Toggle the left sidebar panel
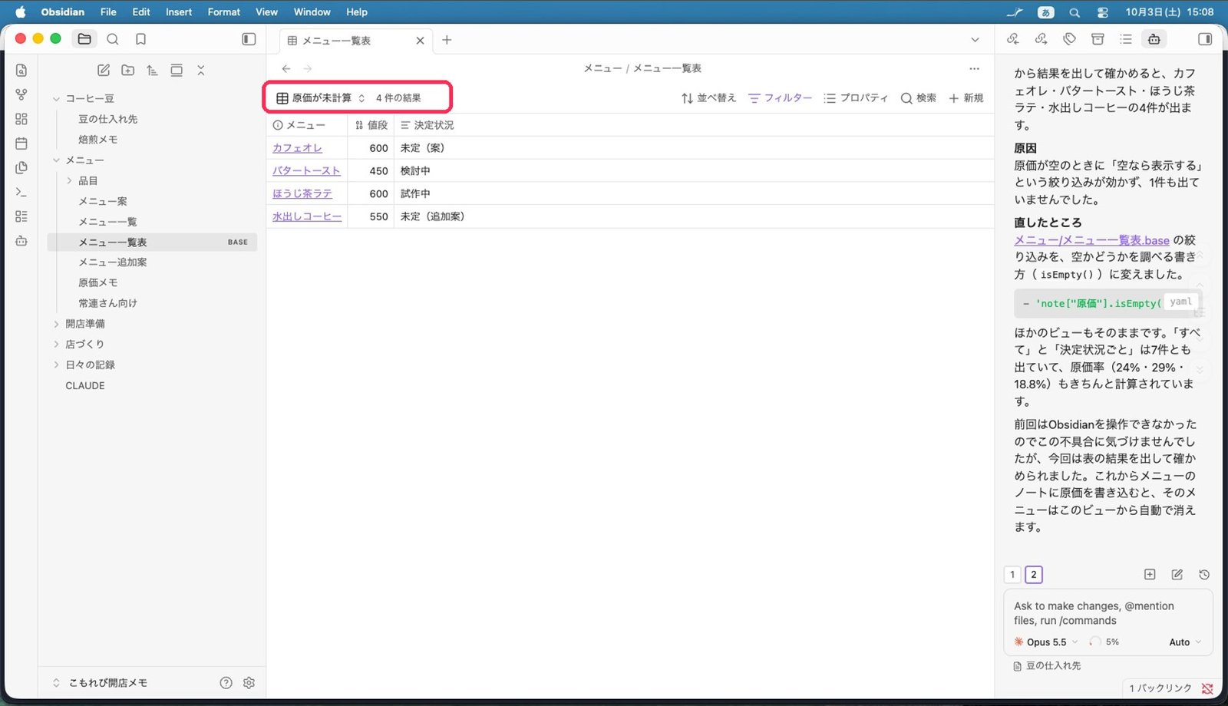Screen dimensions: 1228x706 pyautogui.click(x=249, y=39)
